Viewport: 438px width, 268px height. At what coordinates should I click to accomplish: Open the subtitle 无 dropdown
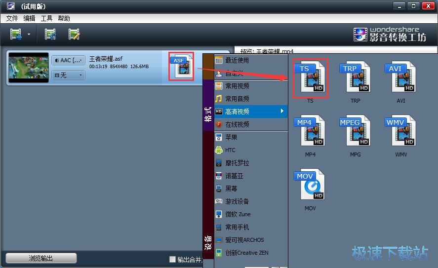coord(68,75)
